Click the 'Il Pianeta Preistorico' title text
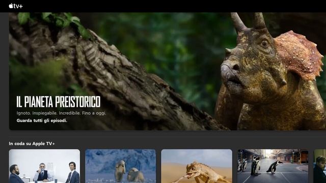326x183 pixels. [59, 102]
